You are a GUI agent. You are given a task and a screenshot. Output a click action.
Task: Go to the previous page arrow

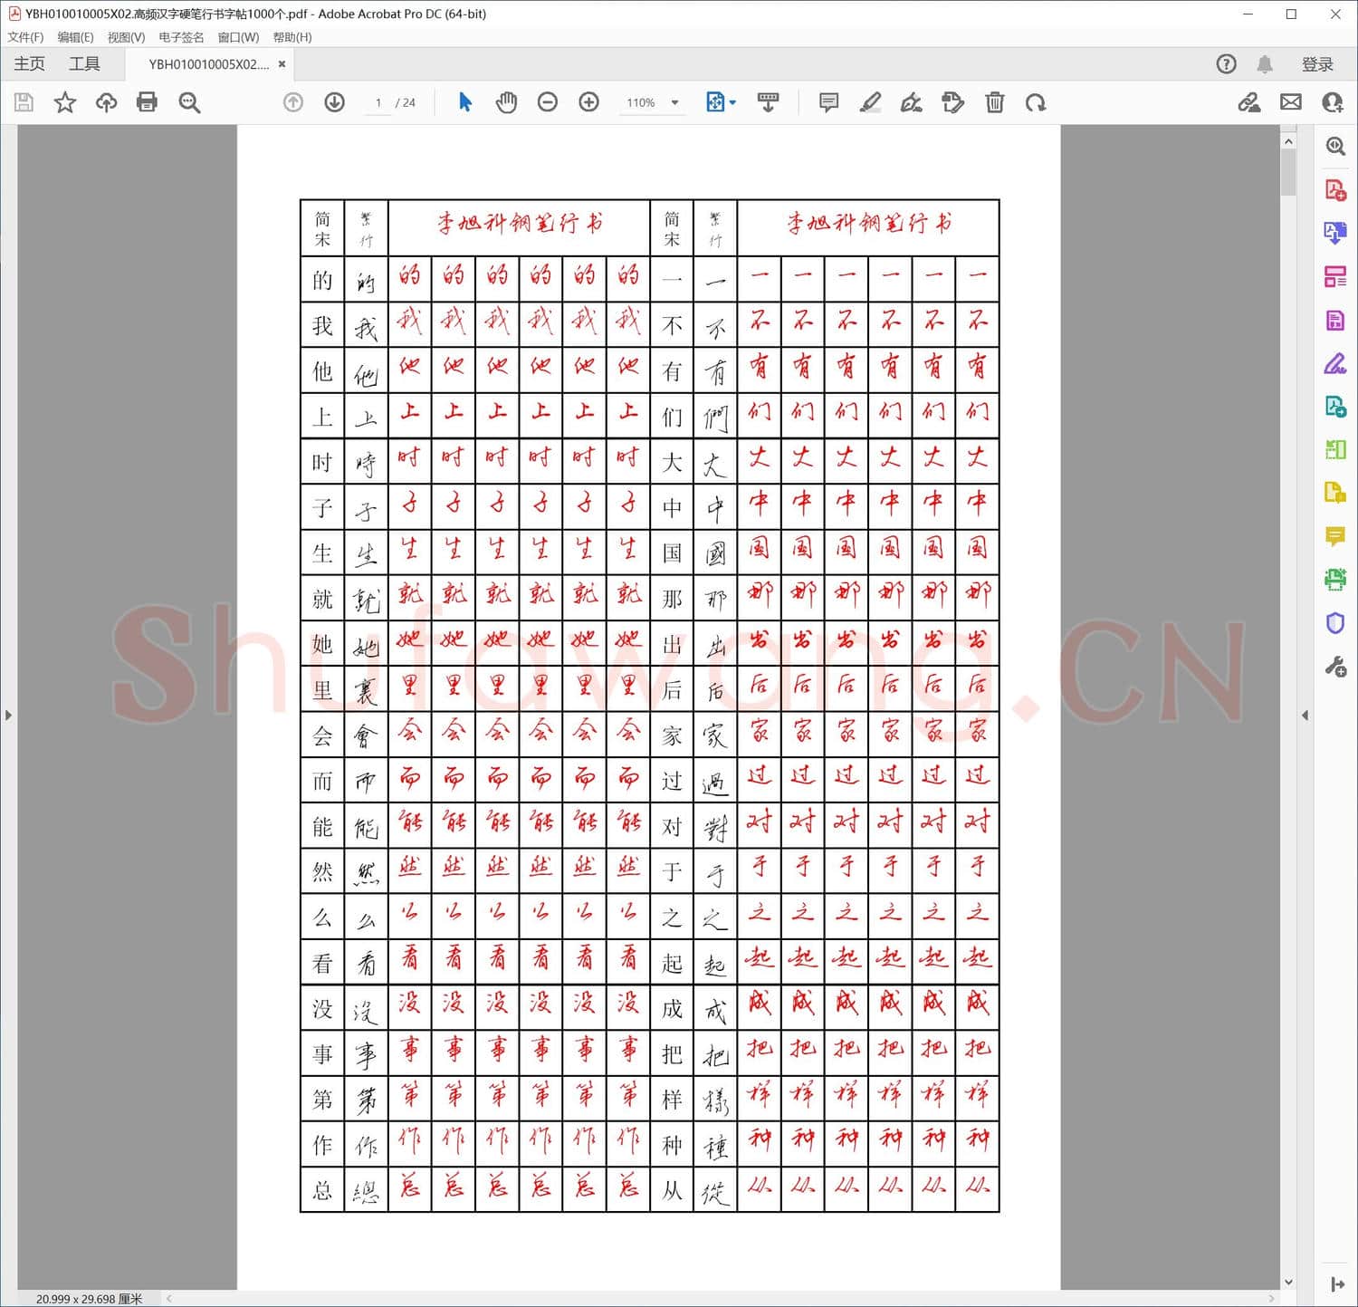pyautogui.click(x=292, y=102)
